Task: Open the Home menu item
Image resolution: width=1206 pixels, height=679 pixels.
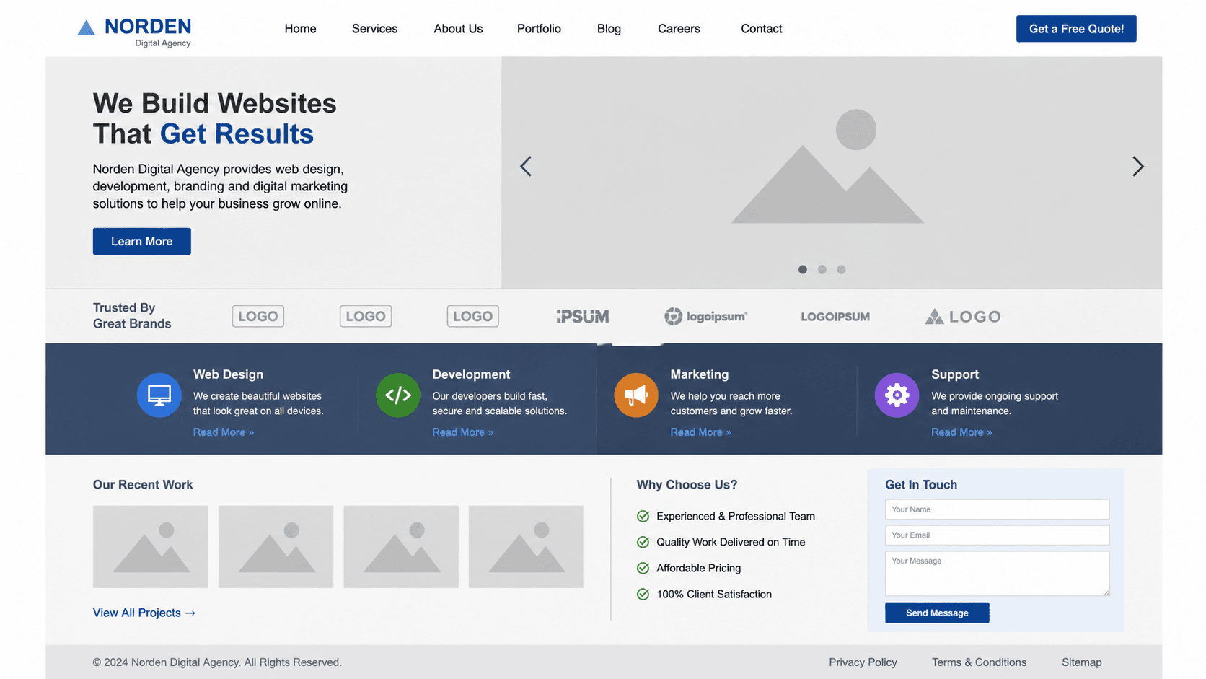Action: (x=300, y=29)
